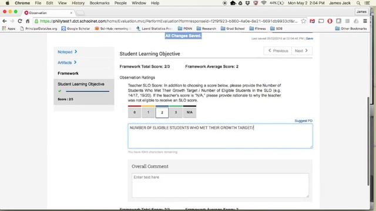
Task: Open the Chrome menu
Action: pos(22,3)
